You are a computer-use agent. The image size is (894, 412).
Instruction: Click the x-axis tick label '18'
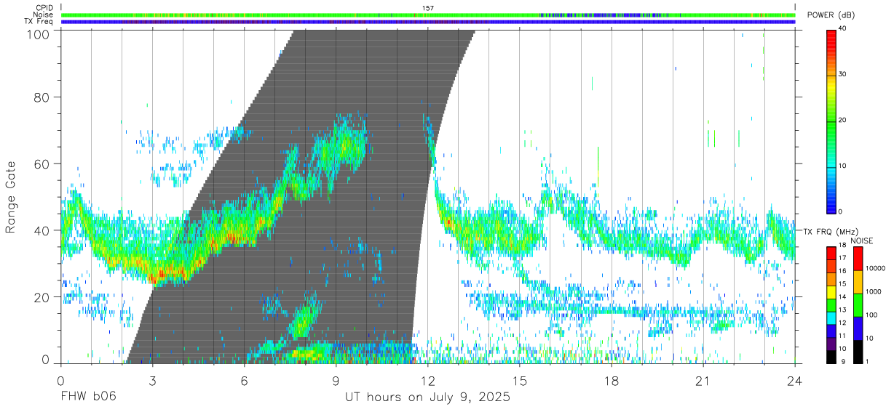611,381
